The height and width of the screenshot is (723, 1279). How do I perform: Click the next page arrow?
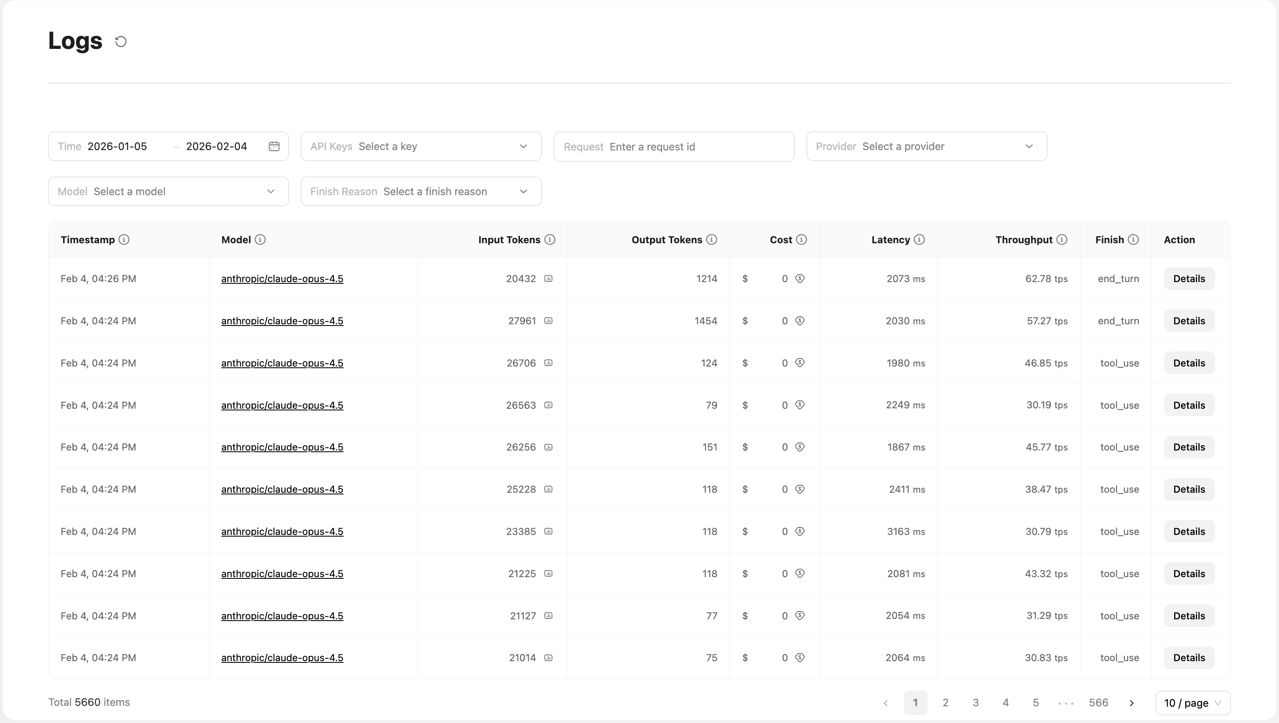click(x=1131, y=703)
